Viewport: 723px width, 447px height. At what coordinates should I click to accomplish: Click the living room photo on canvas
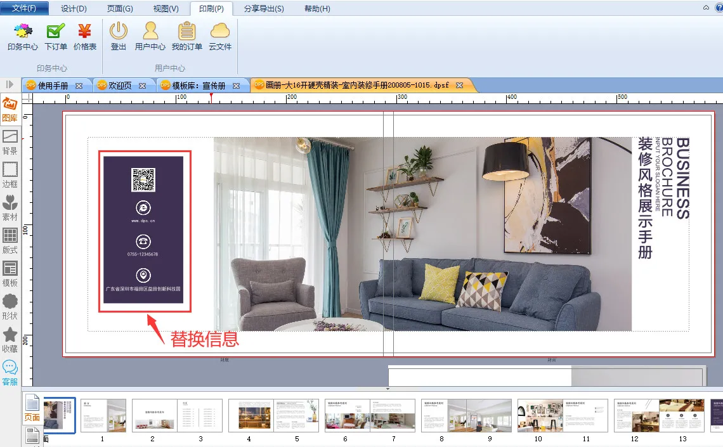422,234
